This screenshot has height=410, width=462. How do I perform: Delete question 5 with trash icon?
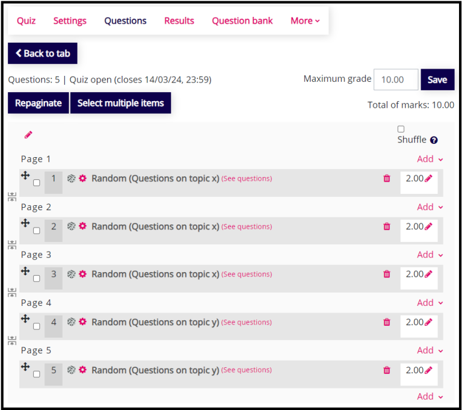coord(387,370)
